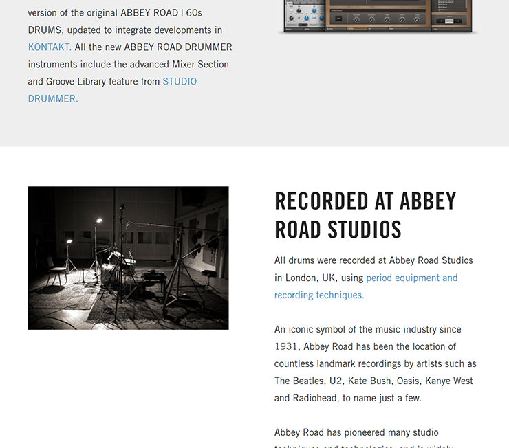Click the text 'version of the original ABBEY ROAD | 60s'
Screen dimensions: 509x448
(x=115, y=13)
